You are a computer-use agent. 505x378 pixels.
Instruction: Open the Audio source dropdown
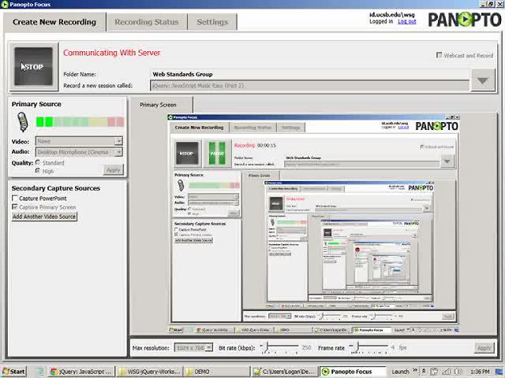click(118, 152)
